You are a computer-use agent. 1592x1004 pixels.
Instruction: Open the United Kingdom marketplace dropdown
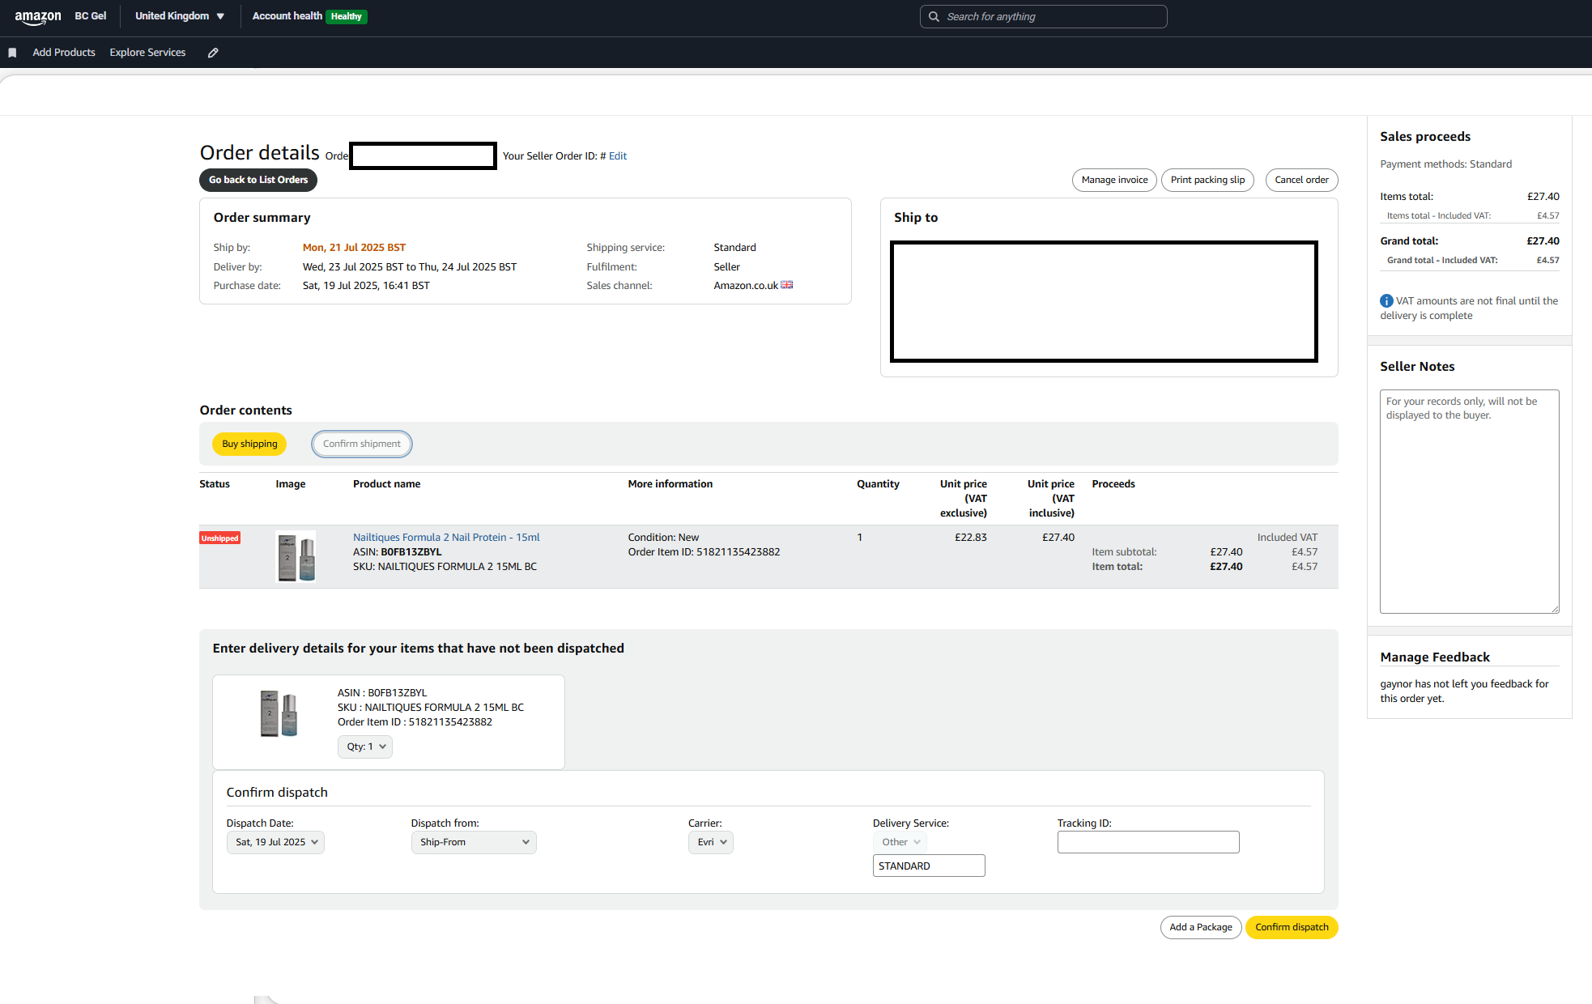tap(180, 16)
